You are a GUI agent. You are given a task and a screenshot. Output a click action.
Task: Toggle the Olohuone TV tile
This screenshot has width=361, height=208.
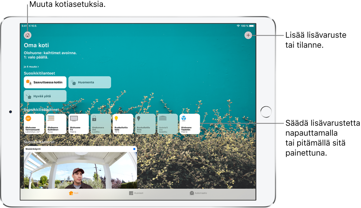point(79,124)
